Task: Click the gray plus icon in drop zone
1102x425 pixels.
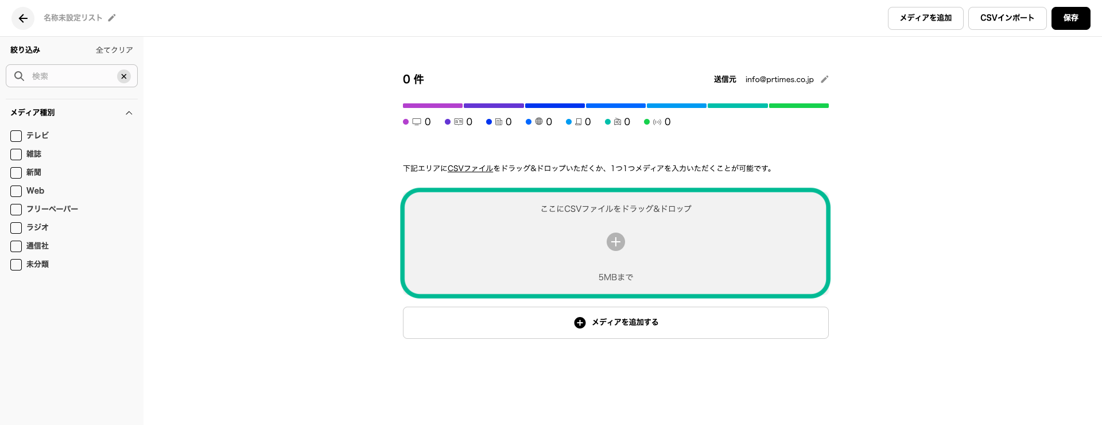Action: (615, 242)
